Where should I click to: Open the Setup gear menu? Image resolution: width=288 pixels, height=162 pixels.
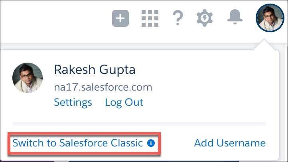coord(205,18)
